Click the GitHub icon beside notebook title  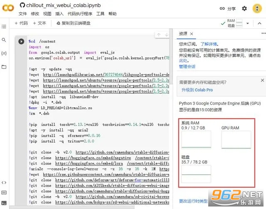[x=22, y=5]
